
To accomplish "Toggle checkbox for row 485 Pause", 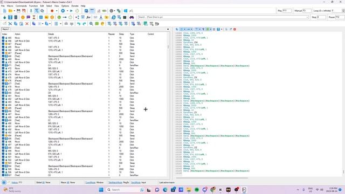I will pyautogui.click(x=3, y=108).
